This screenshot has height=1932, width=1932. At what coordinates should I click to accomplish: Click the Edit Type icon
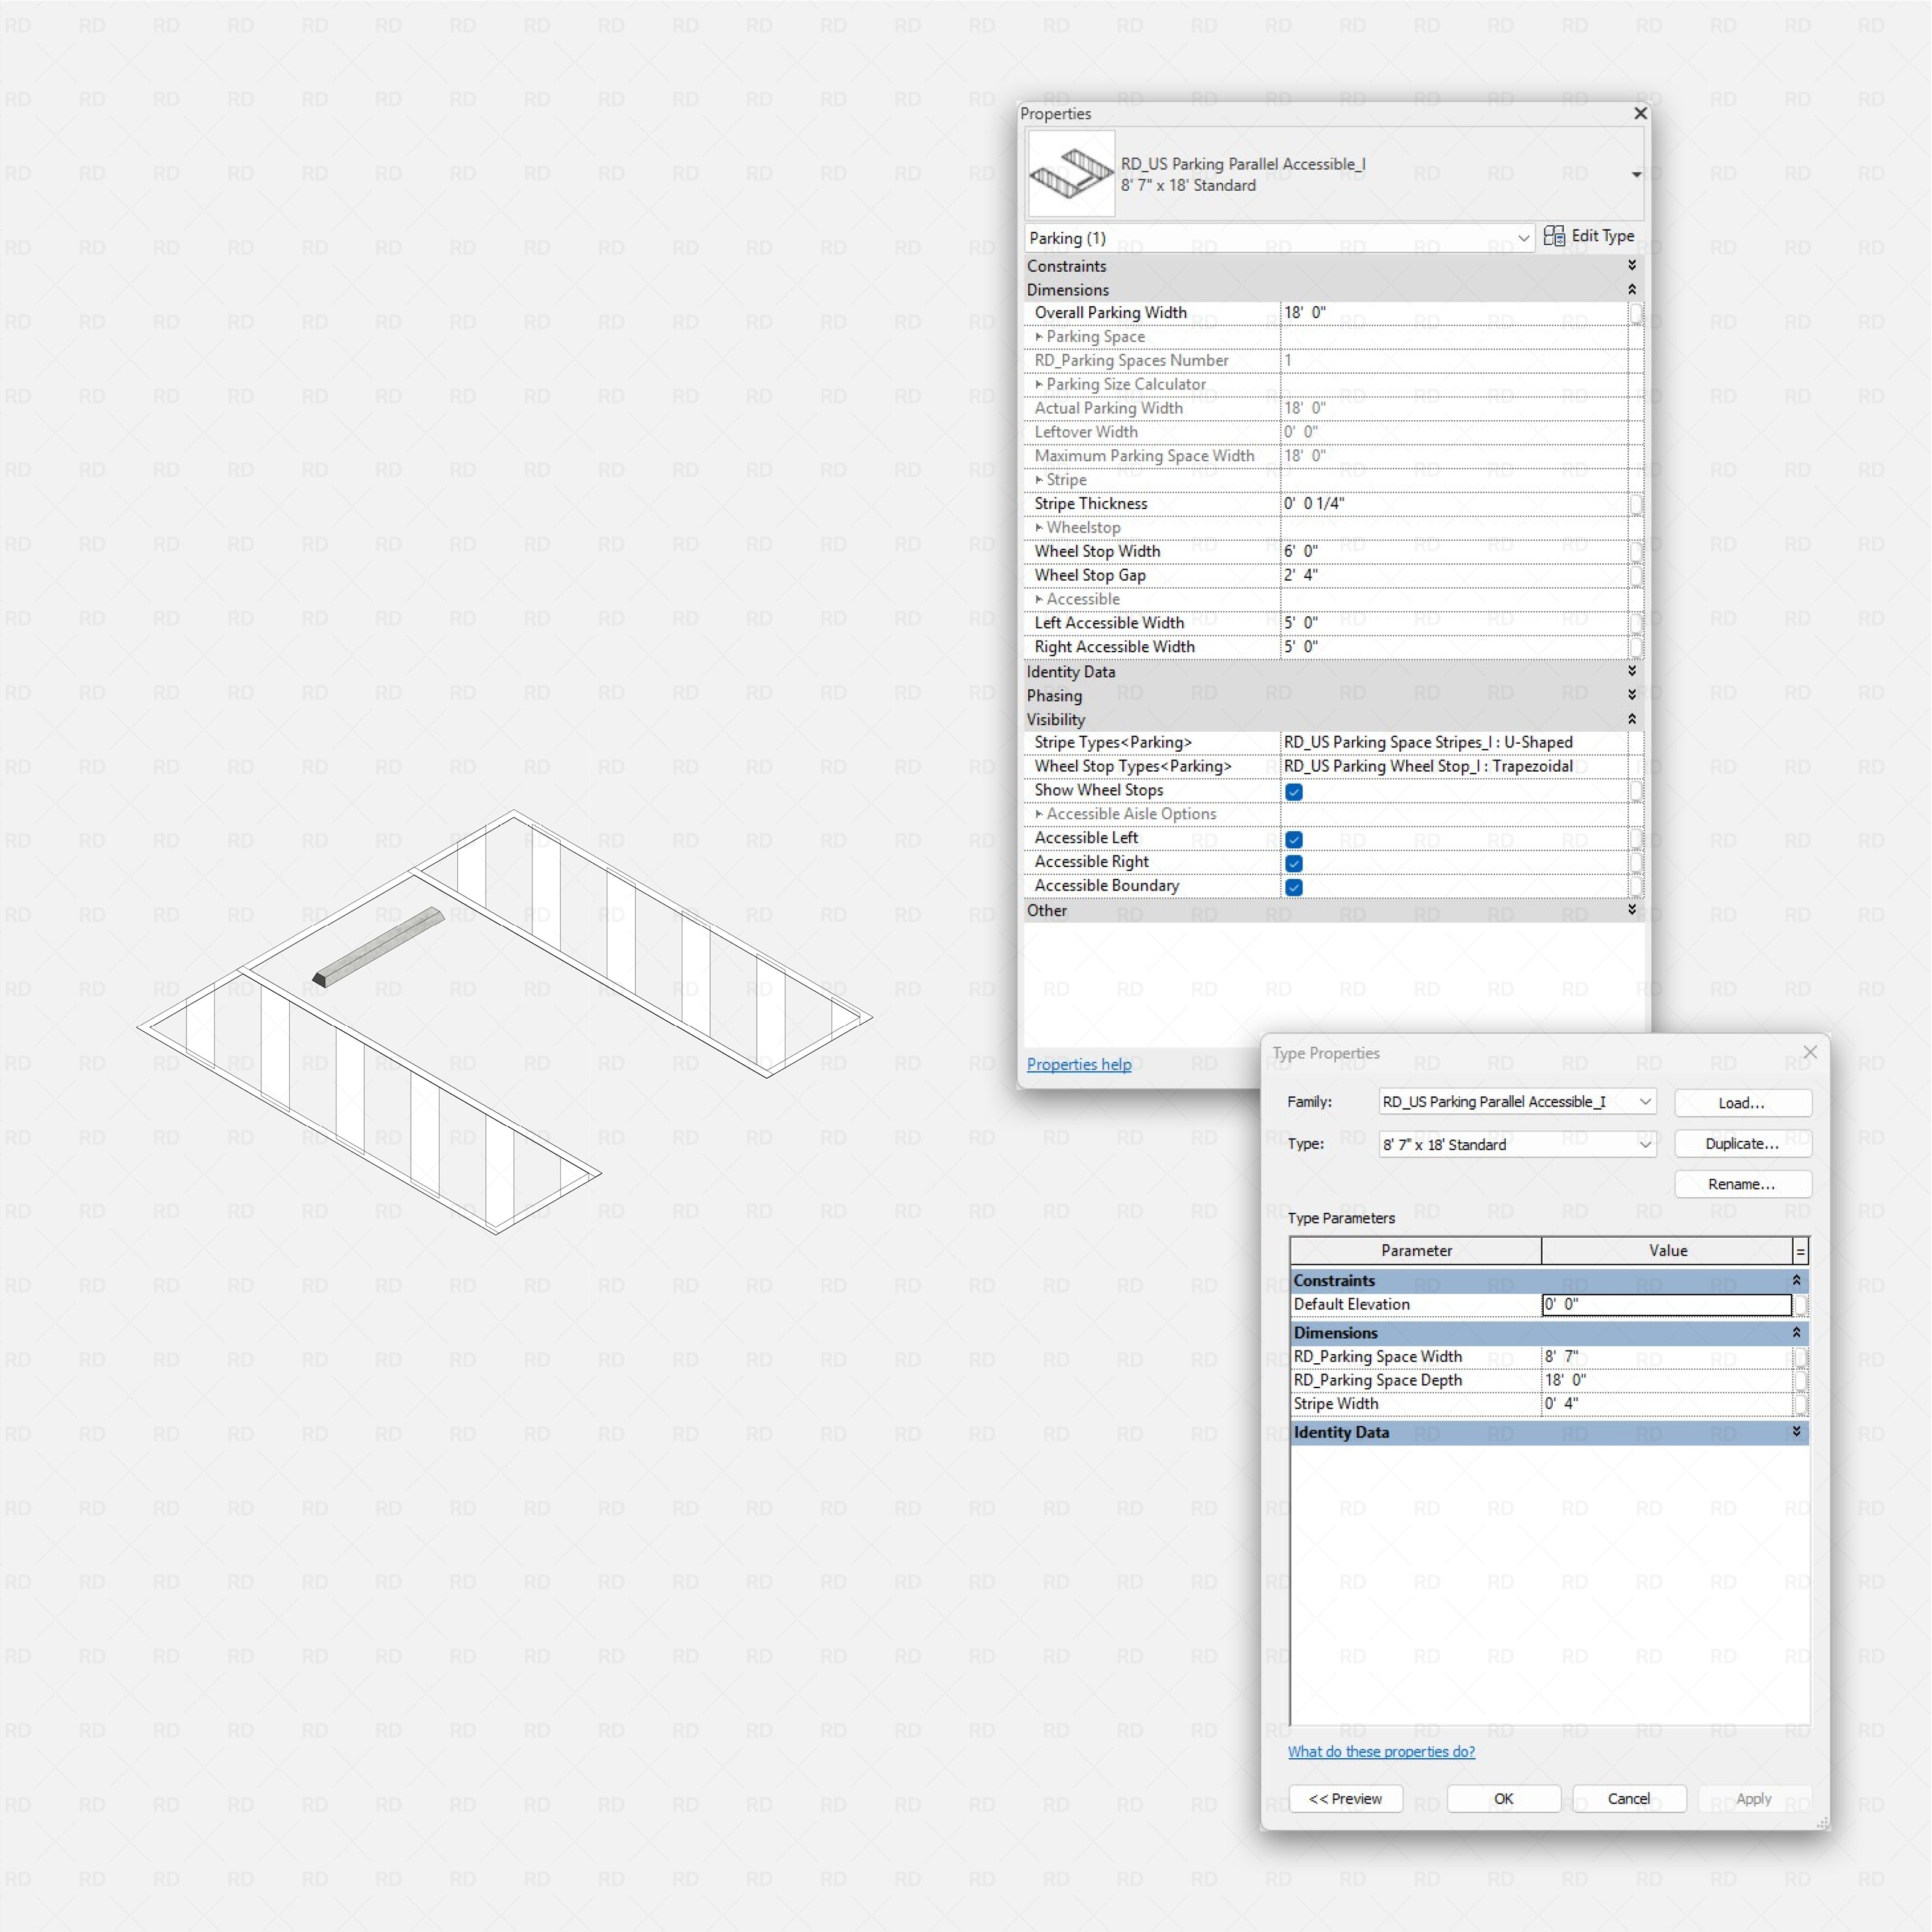[1553, 236]
